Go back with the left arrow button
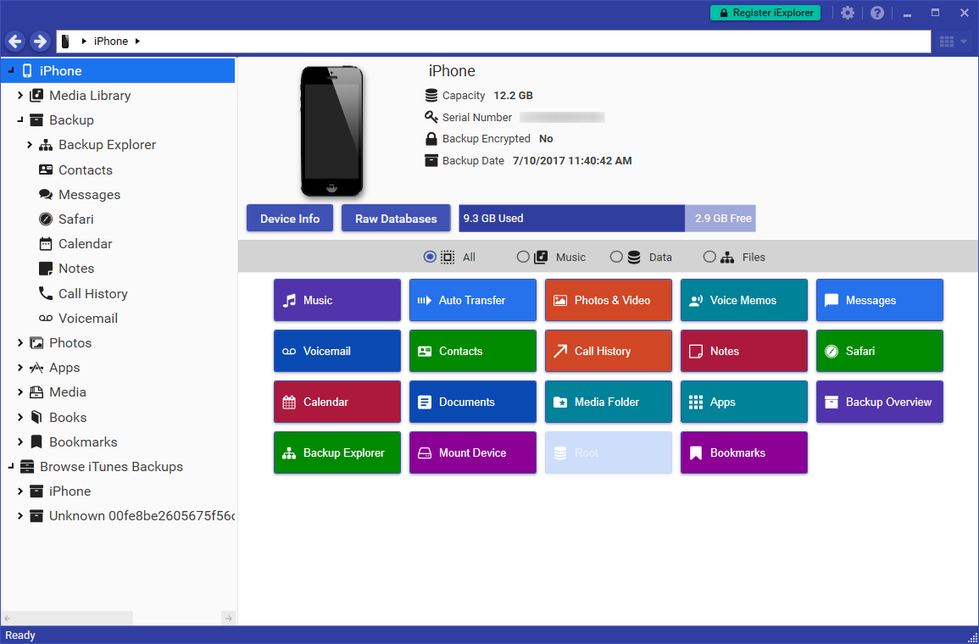Screen dimensions: 979x644 click(15, 42)
